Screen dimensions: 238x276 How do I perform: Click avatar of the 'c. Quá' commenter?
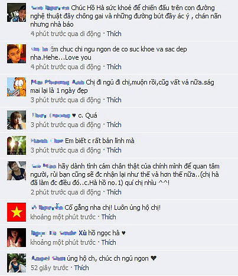pos(17,120)
